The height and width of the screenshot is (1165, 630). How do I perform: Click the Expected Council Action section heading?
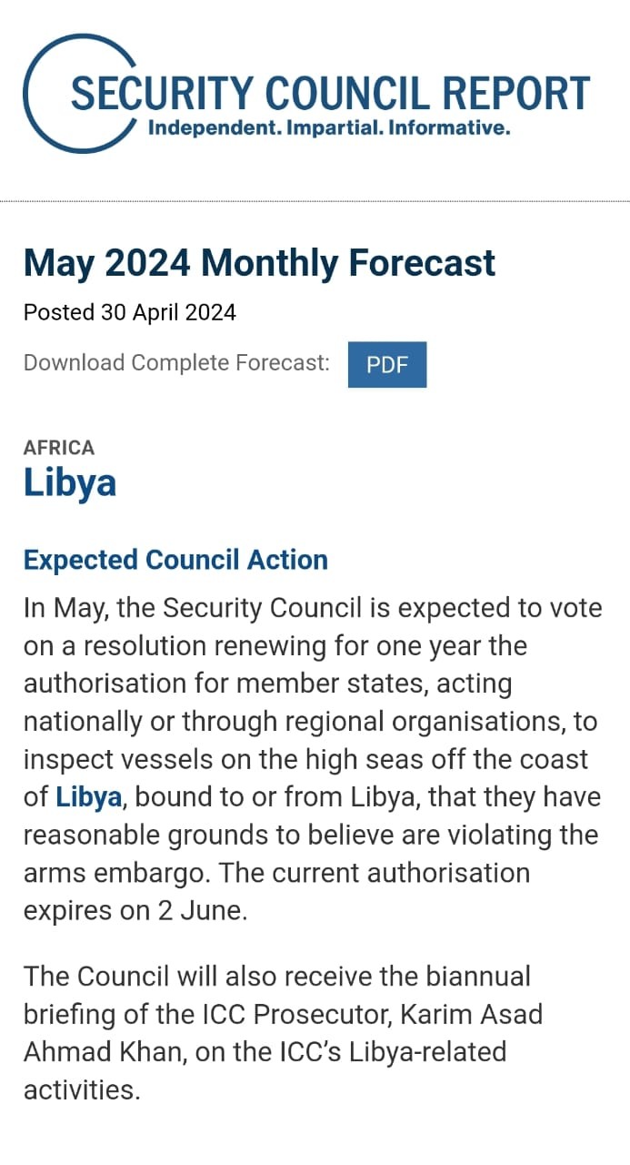[x=175, y=560]
